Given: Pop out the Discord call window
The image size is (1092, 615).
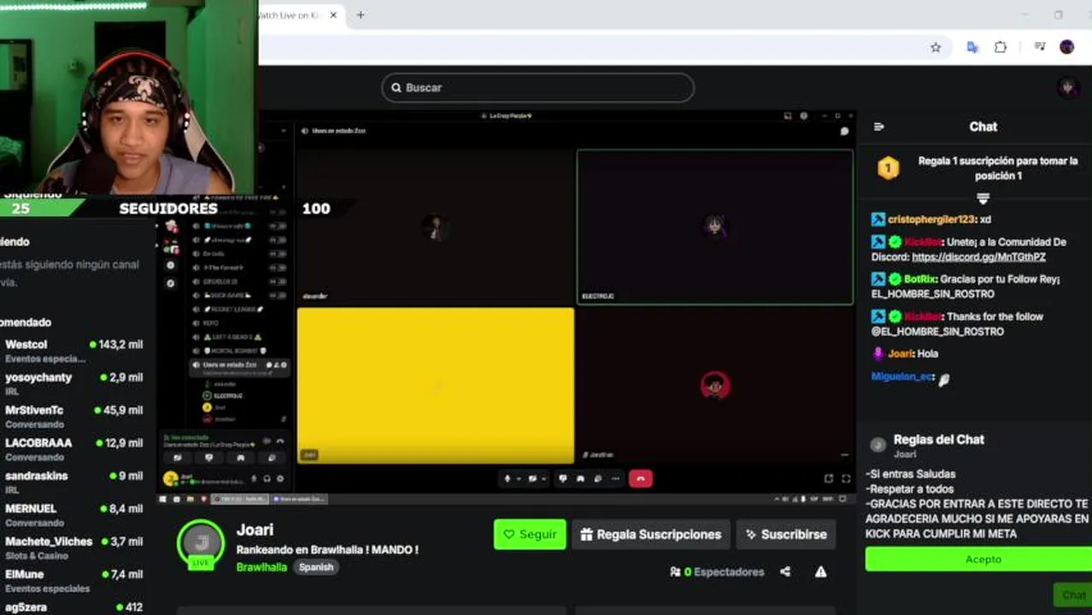Looking at the screenshot, I should (x=829, y=478).
